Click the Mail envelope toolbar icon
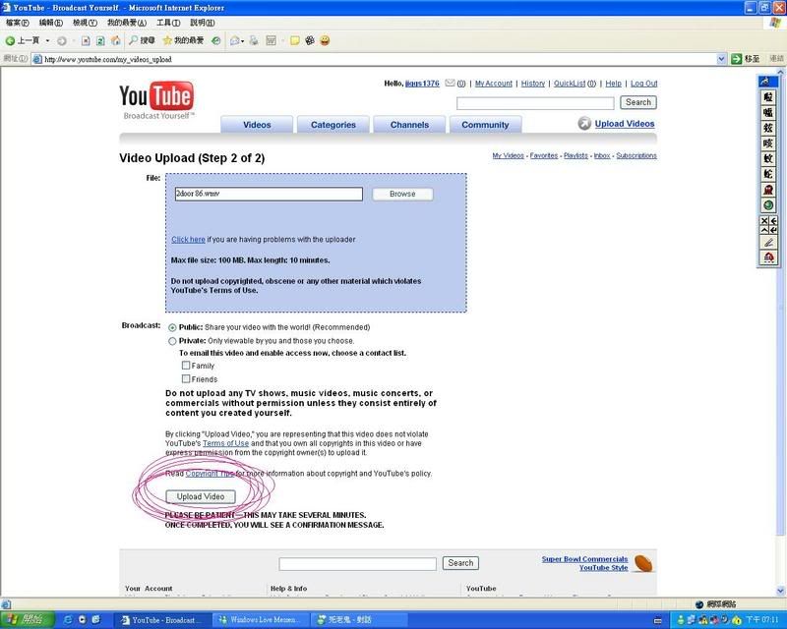The width and height of the screenshot is (787, 629). click(x=234, y=41)
